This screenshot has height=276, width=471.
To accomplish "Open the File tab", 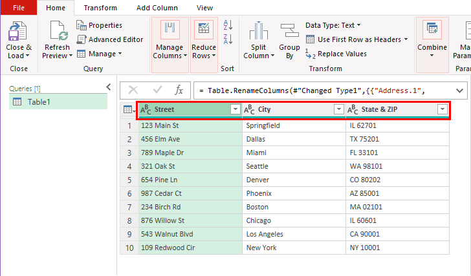I will pyautogui.click(x=19, y=8).
